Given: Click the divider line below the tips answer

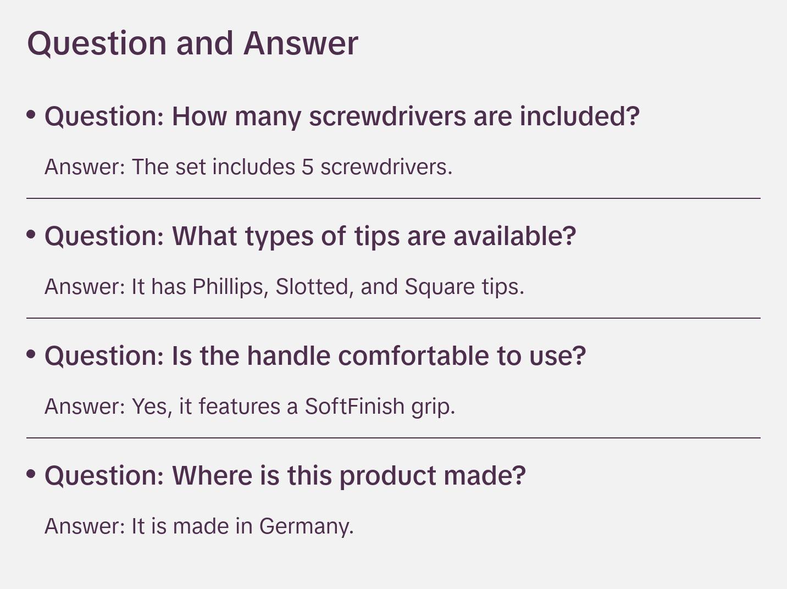Looking at the screenshot, I should pyautogui.click(x=393, y=318).
